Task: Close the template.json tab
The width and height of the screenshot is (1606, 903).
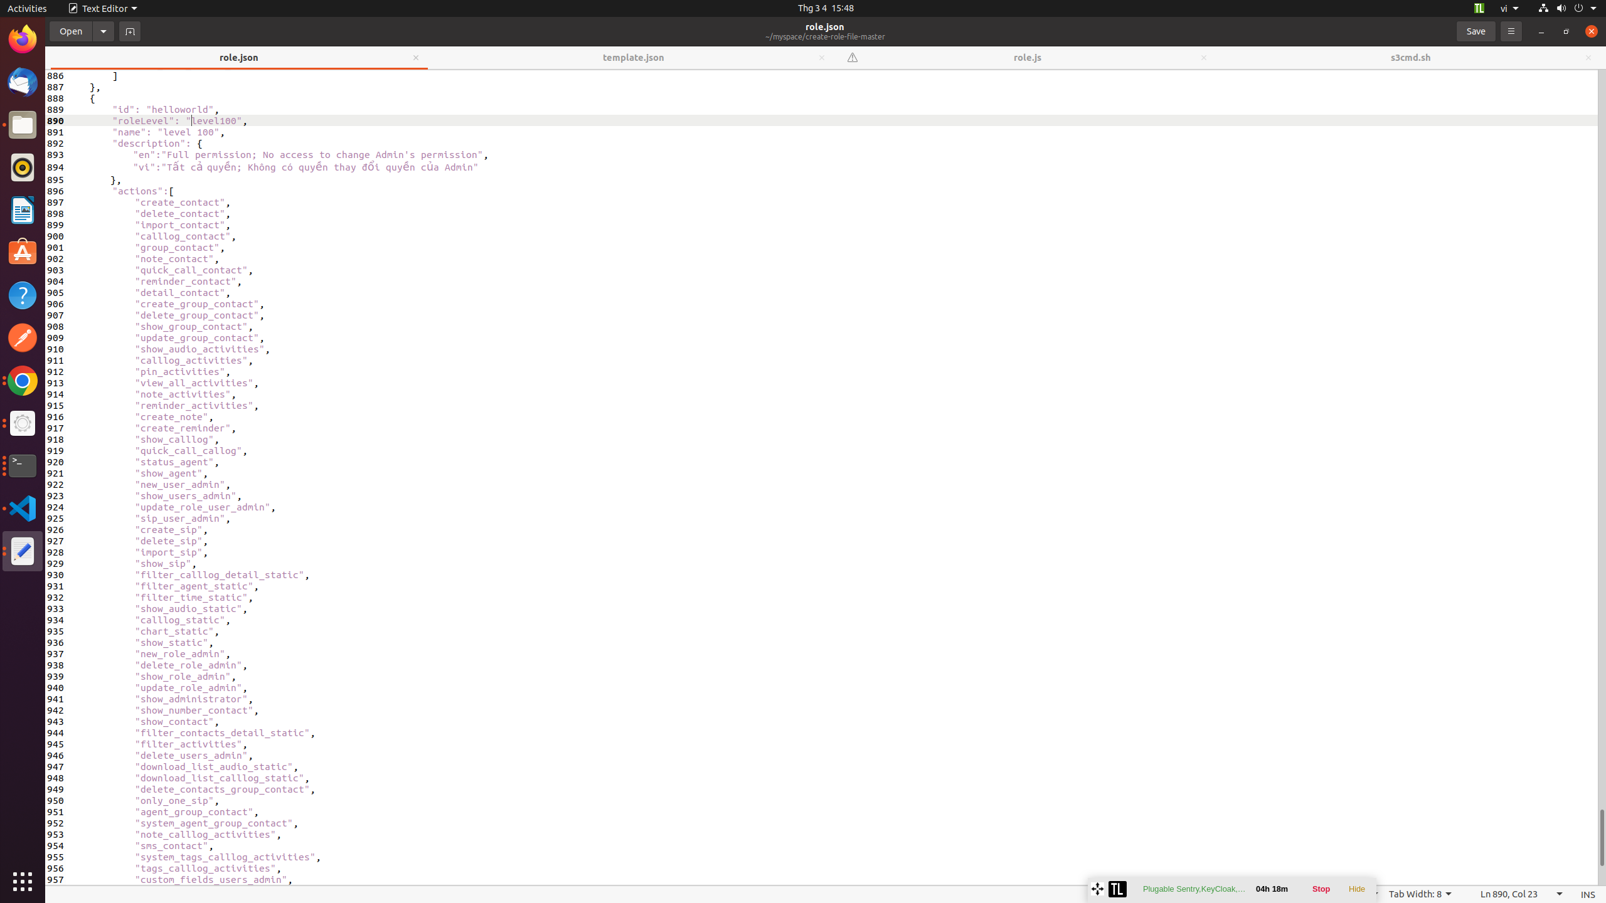Action: [822, 58]
